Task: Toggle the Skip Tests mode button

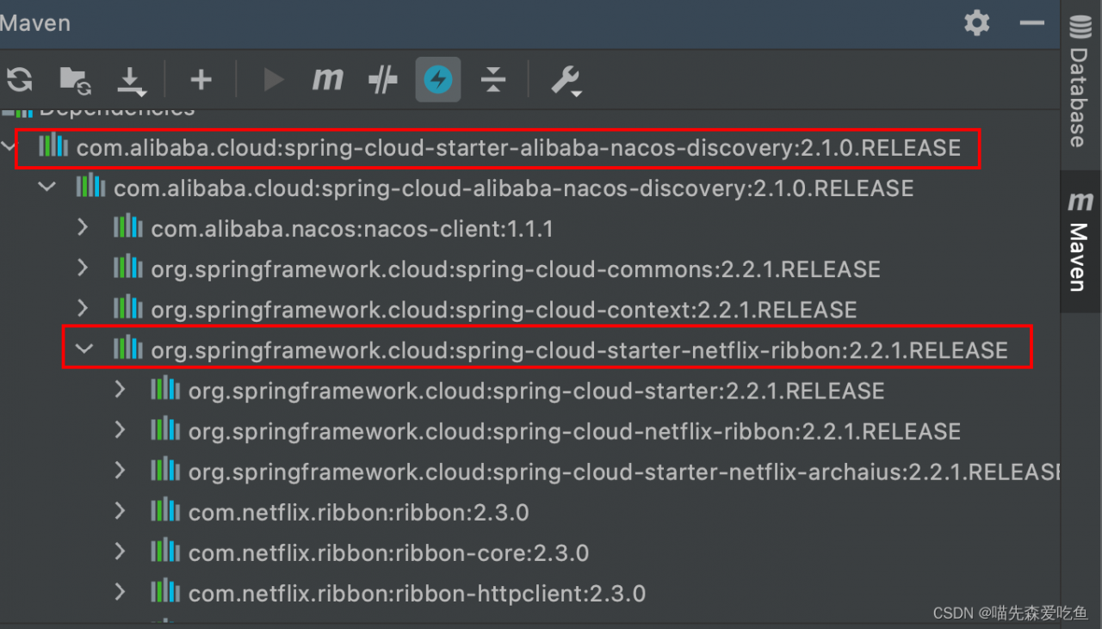Action: tap(438, 80)
